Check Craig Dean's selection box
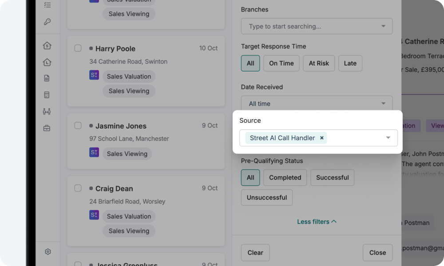 click(x=78, y=188)
